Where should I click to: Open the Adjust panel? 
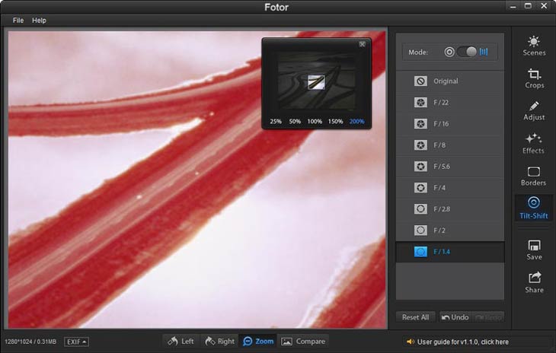tap(534, 110)
